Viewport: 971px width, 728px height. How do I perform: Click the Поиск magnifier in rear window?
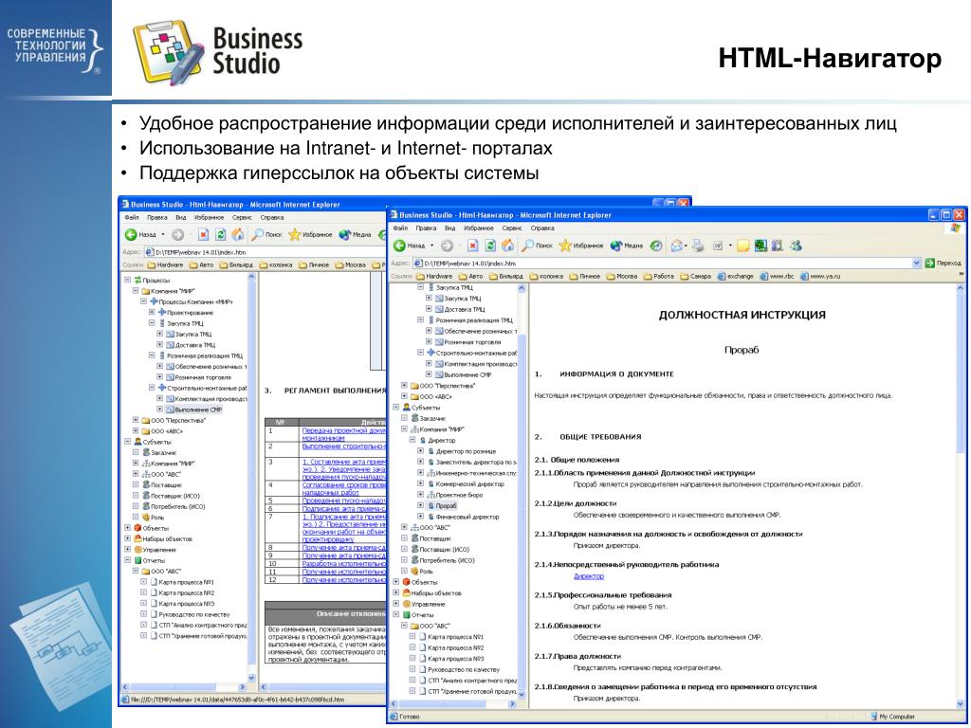click(x=258, y=235)
